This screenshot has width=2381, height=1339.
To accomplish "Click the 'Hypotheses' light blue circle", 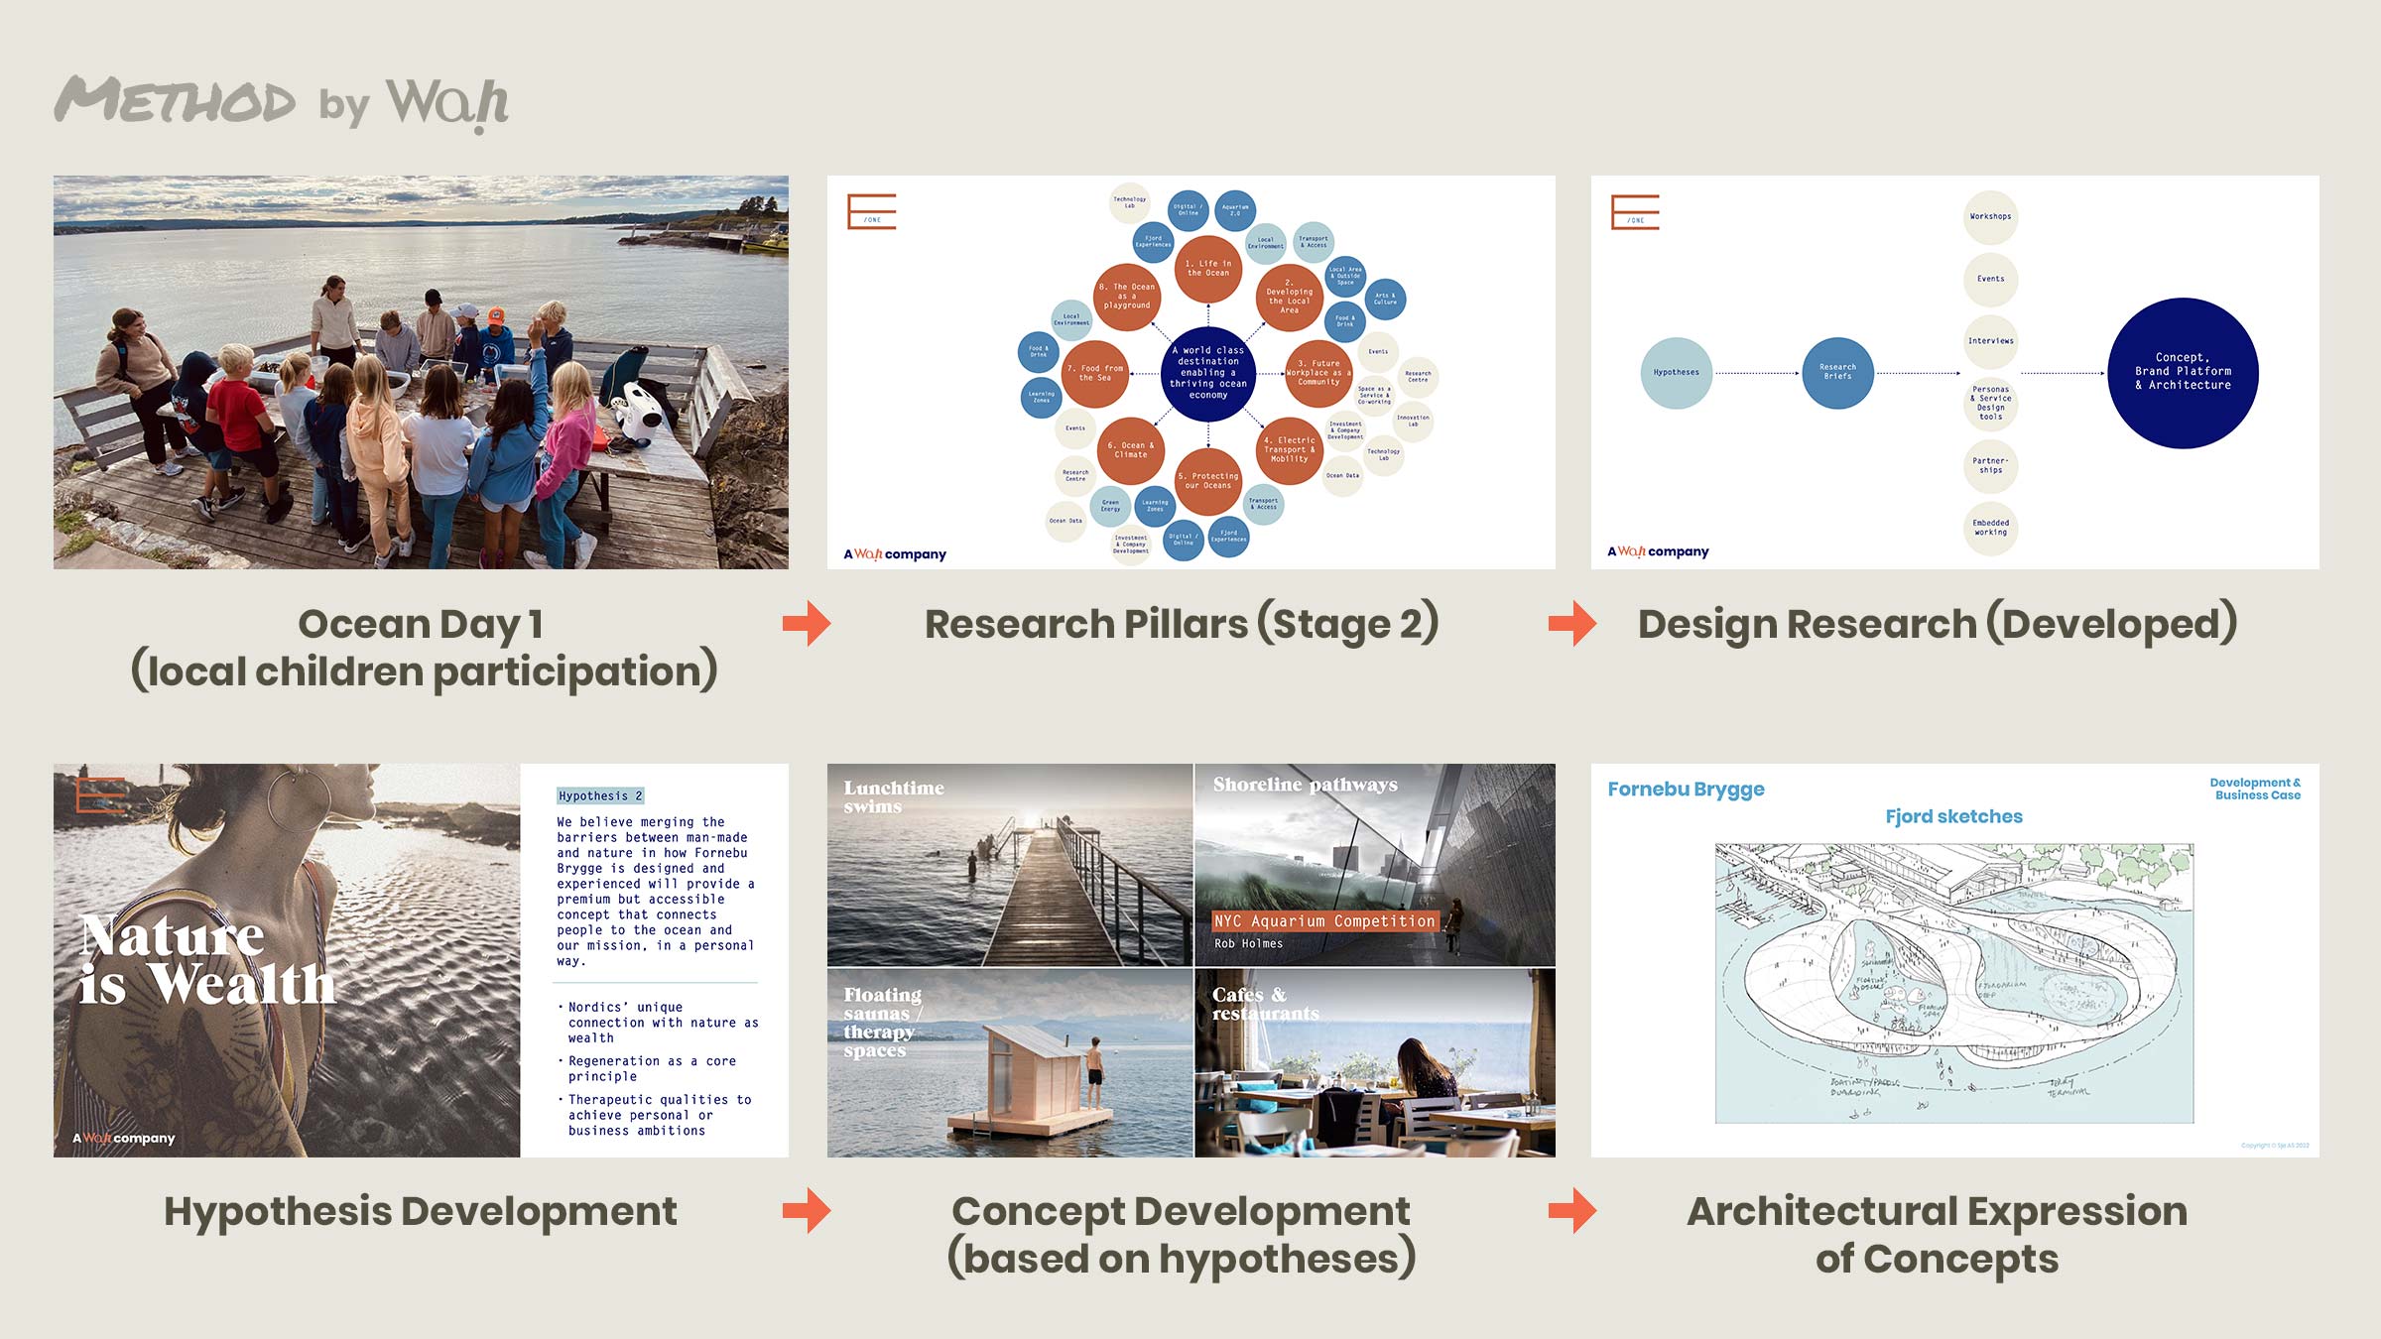I will pos(1676,373).
